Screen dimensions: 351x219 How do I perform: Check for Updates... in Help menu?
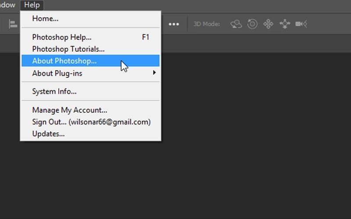90,134
